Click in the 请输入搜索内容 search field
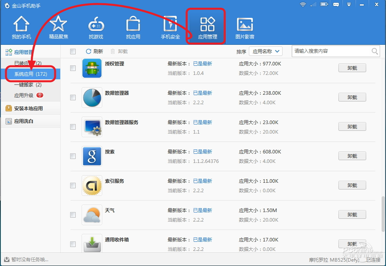Image resolution: width=386 pixels, height=266 pixels. [x=331, y=52]
